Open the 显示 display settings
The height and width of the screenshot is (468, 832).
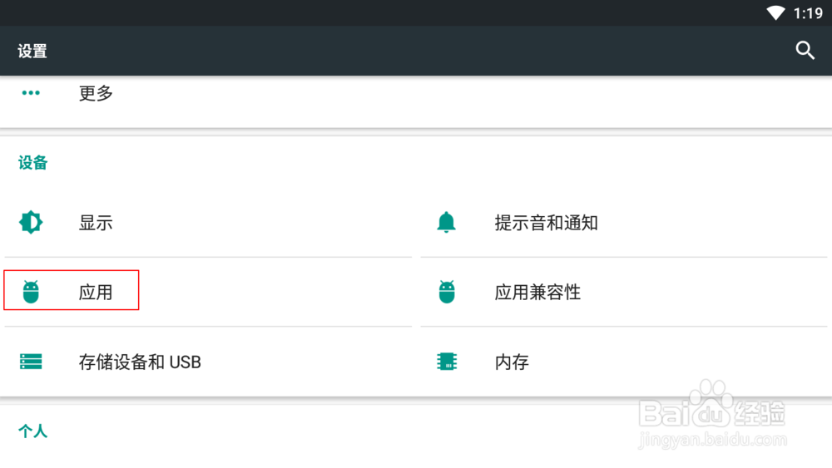(x=208, y=223)
